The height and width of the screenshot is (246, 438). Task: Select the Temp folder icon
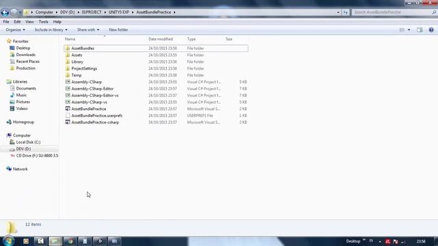point(68,75)
